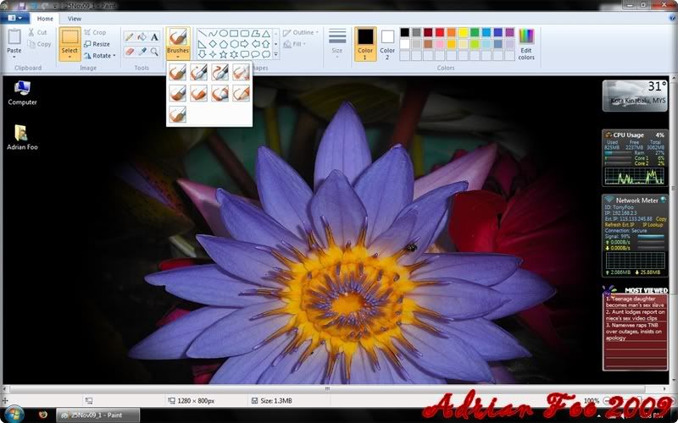
Task: Choose the Airbrush in the brush list
Action: [241, 72]
